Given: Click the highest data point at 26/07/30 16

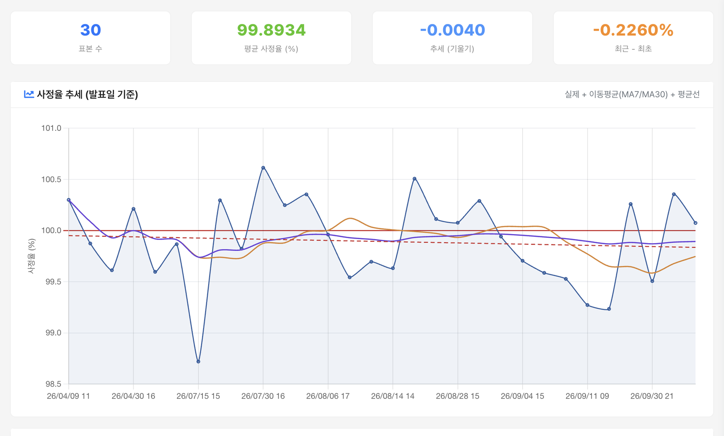Looking at the screenshot, I should (x=263, y=168).
